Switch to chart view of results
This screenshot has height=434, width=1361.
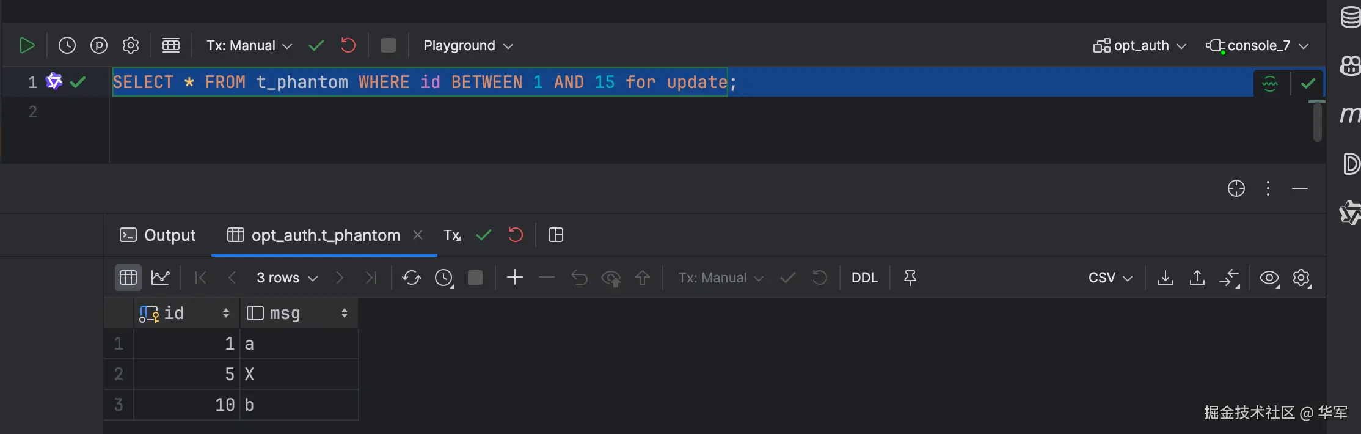[161, 278]
